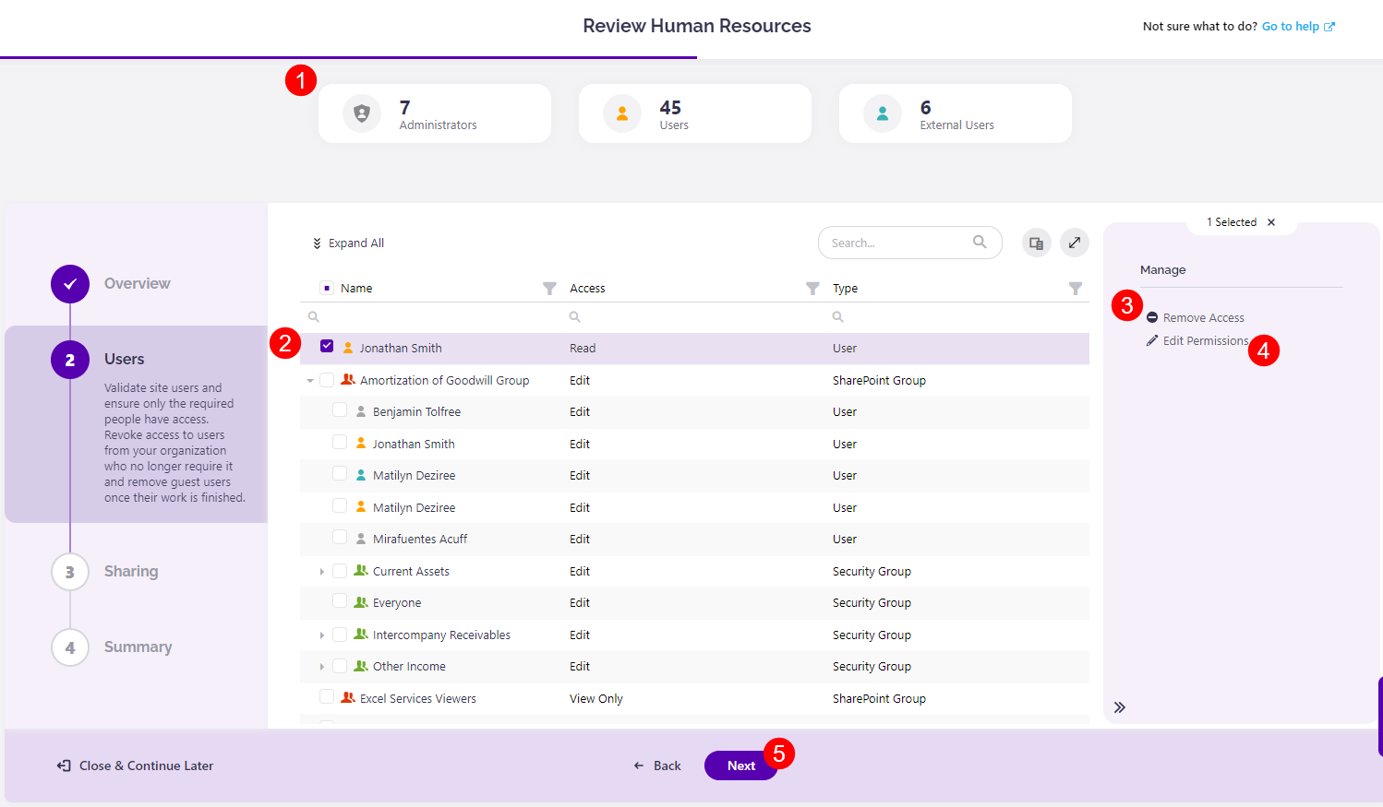Select the Sharing step in the sidebar

tap(130, 571)
